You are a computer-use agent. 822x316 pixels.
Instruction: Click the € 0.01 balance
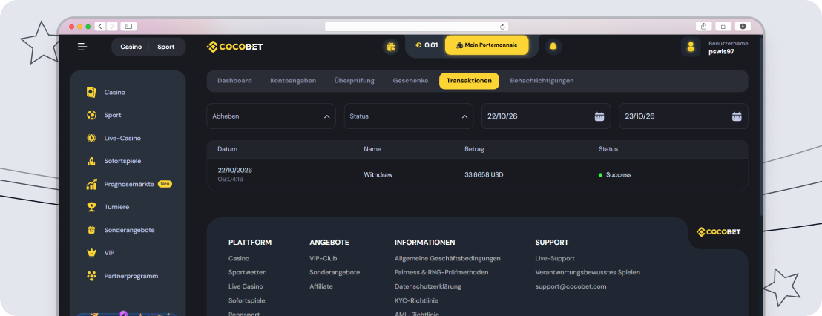(427, 45)
